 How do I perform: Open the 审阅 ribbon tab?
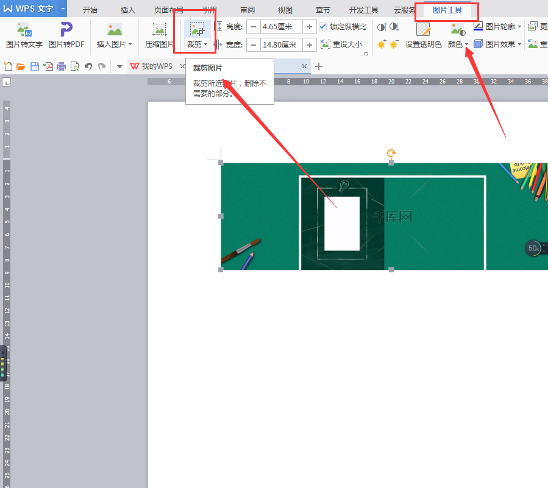point(247,10)
